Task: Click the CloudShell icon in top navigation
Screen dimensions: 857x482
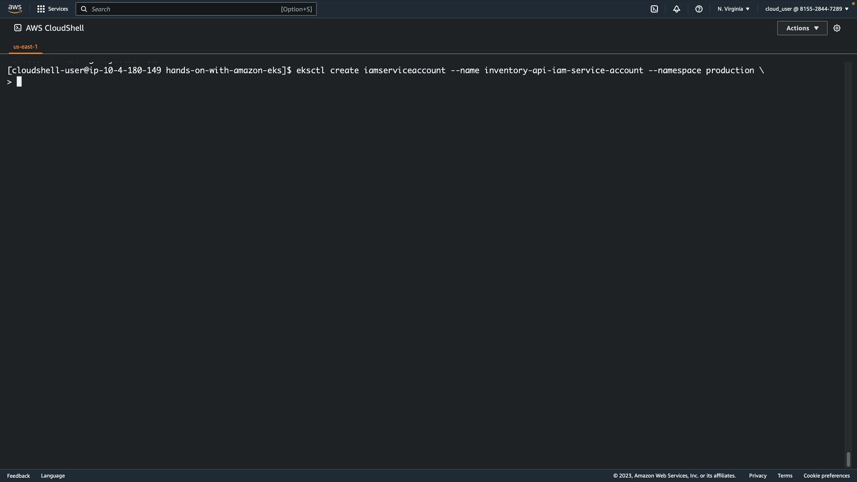Action: pos(654,9)
